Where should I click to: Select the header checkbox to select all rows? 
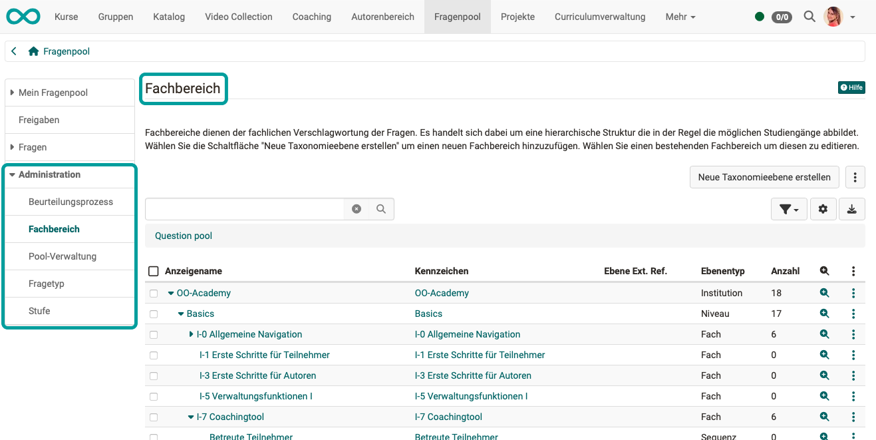[154, 271]
